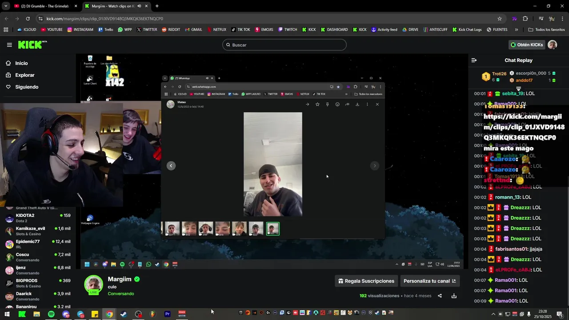This screenshot has width=569, height=320.
Task: Bookmark this page with star icon
Action: pos(500,19)
